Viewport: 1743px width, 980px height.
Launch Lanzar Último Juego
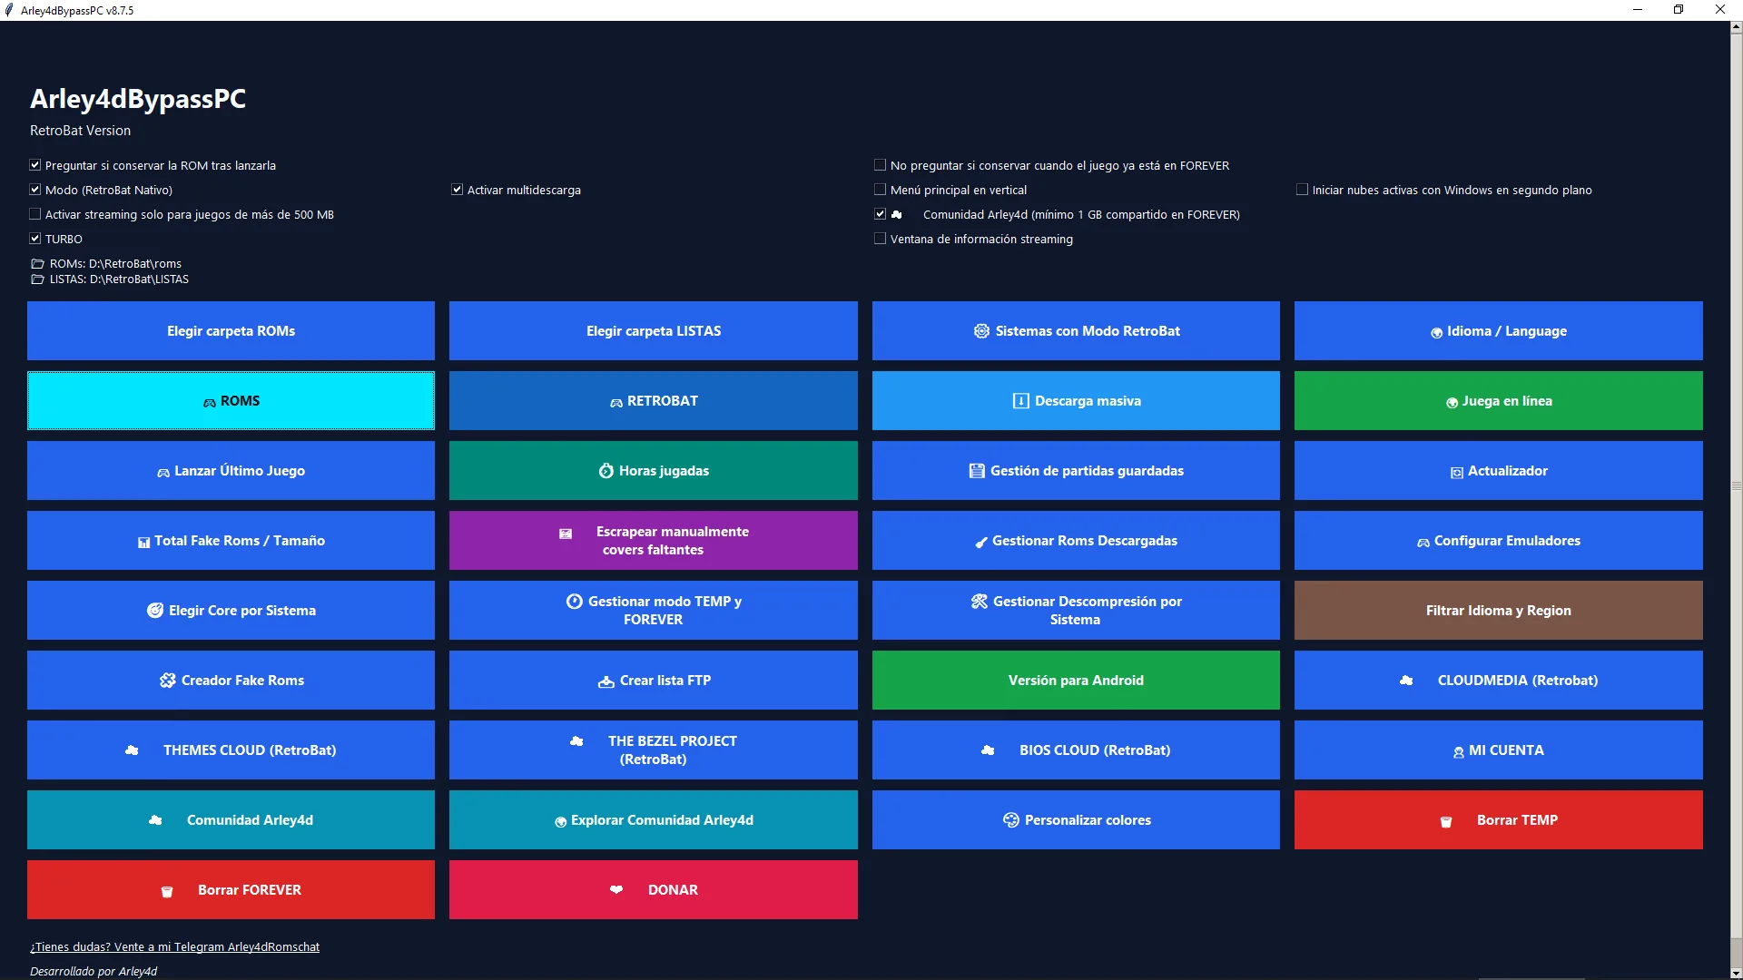tap(231, 471)
